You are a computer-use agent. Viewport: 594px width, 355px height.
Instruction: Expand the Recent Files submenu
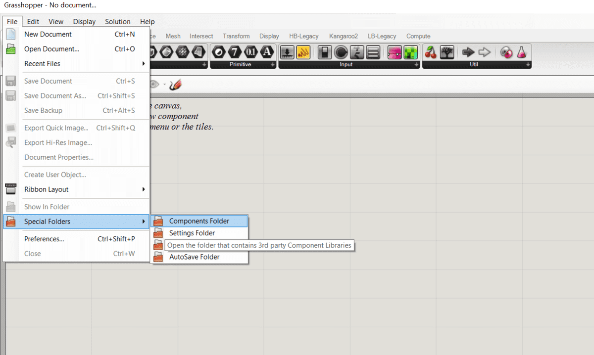(x=76, y=64)
